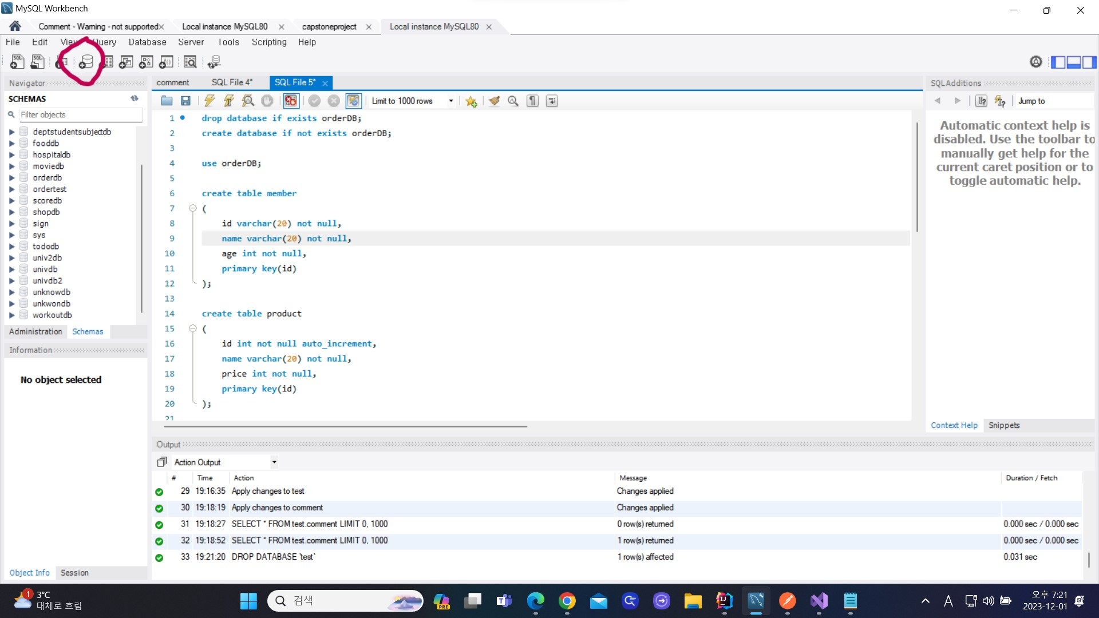1099x618 pixels.
Task: Open the Limit to 1000 rows dropdown
Action: click(451, 101)
